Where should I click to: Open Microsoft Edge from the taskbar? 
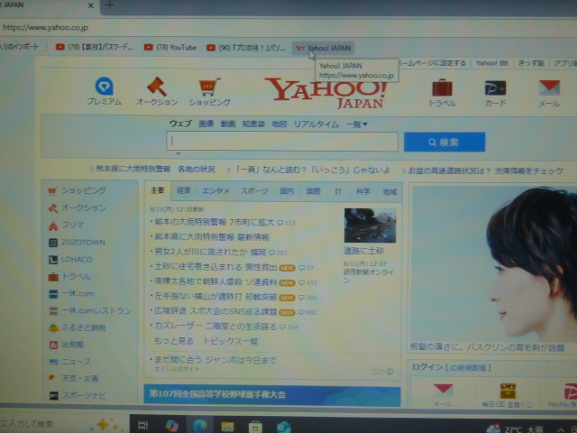pos(199,425)
